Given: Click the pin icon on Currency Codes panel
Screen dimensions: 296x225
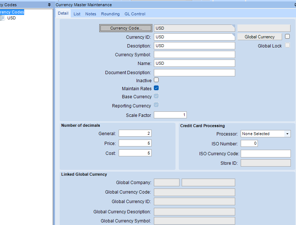Looking at the screenshot, I should click(x=49, y=5).
